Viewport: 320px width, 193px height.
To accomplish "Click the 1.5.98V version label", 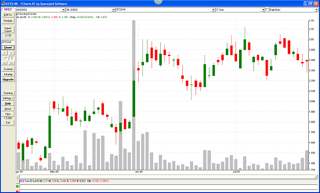I will click(8, 118).
